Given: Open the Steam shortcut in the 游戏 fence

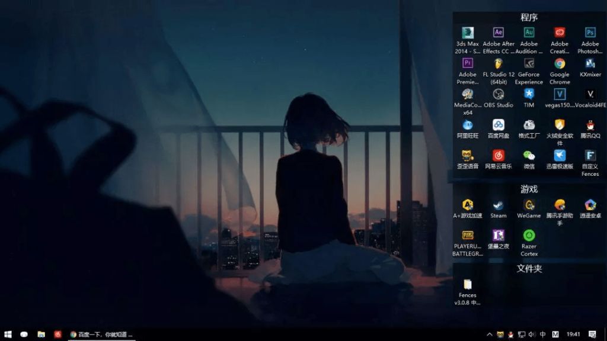Looking at the screenshot, I should 499,205.
